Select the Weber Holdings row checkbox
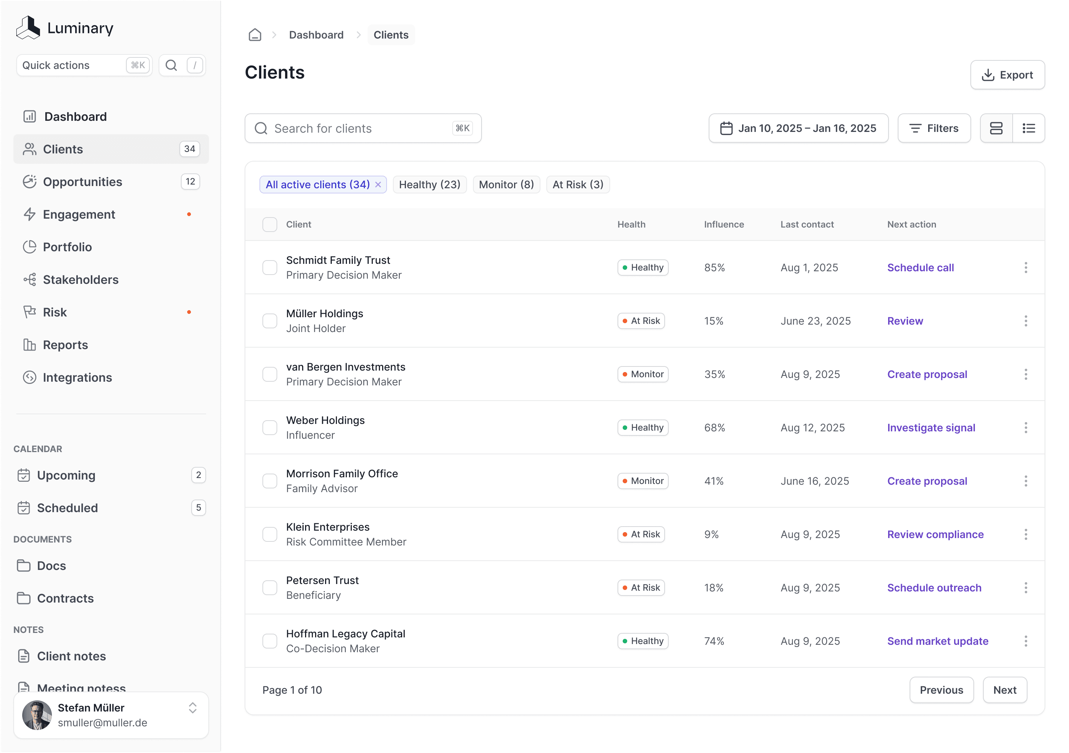This screenshot has height=753, width=1069. (269, 428)
